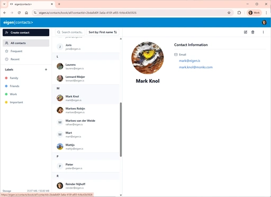Add a new label with plus icon
271x197 pixels.
tap(46, 69)
